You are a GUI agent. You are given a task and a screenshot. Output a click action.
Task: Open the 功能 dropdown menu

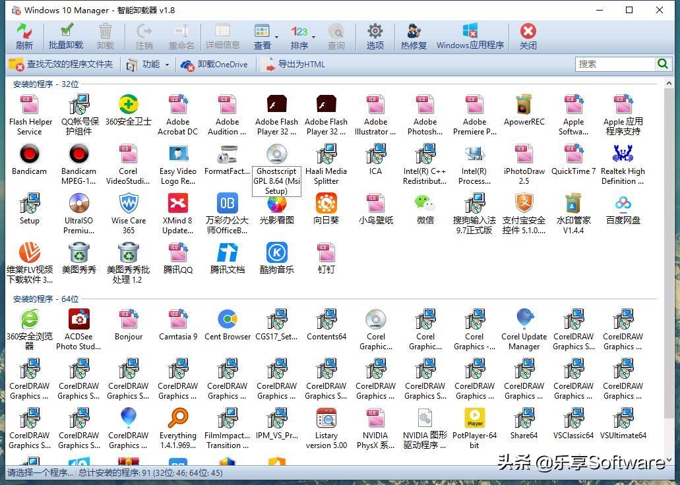coord(148,65)
